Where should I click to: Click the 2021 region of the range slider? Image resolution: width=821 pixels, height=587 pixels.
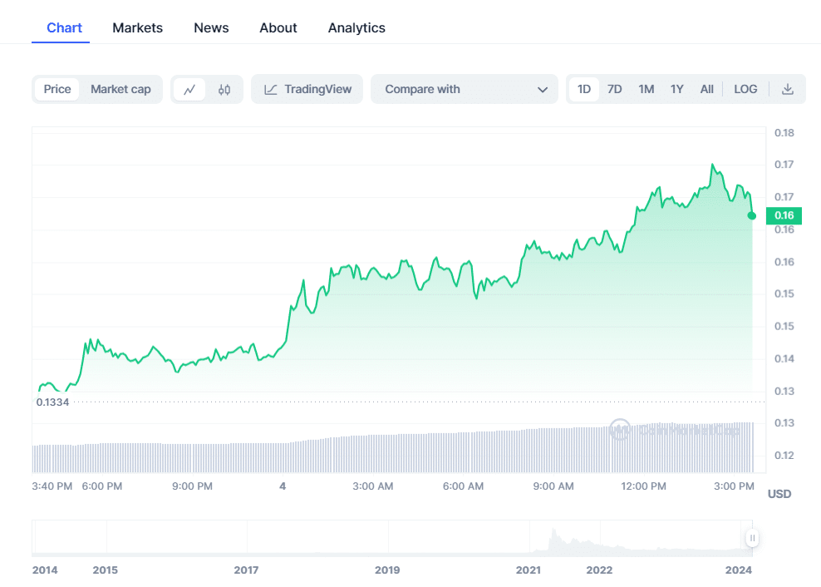pos(528,538)
